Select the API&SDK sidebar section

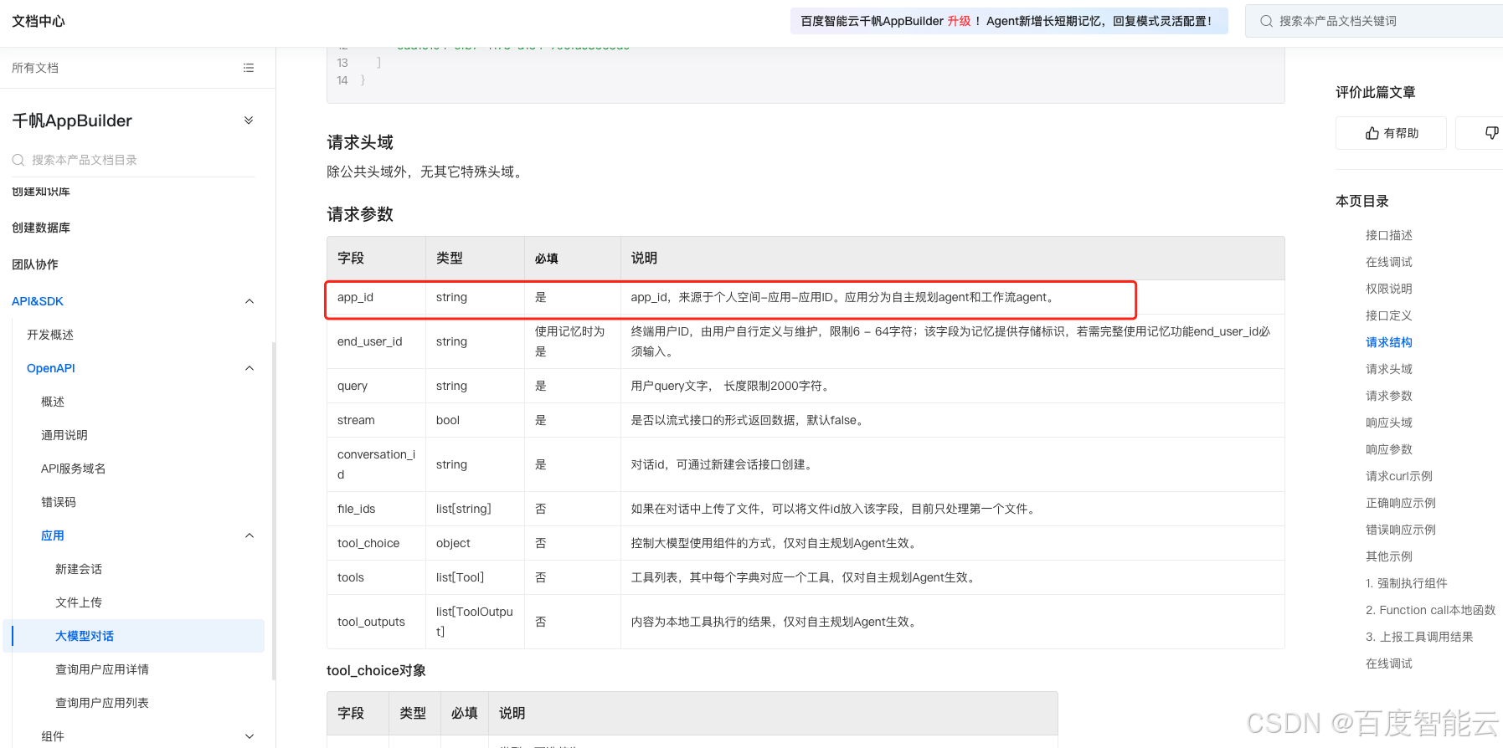coord(38,301)
